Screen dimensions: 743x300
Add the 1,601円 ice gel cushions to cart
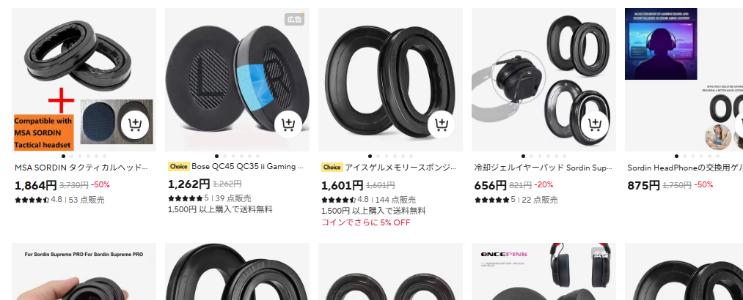click(x=442, y=124)
